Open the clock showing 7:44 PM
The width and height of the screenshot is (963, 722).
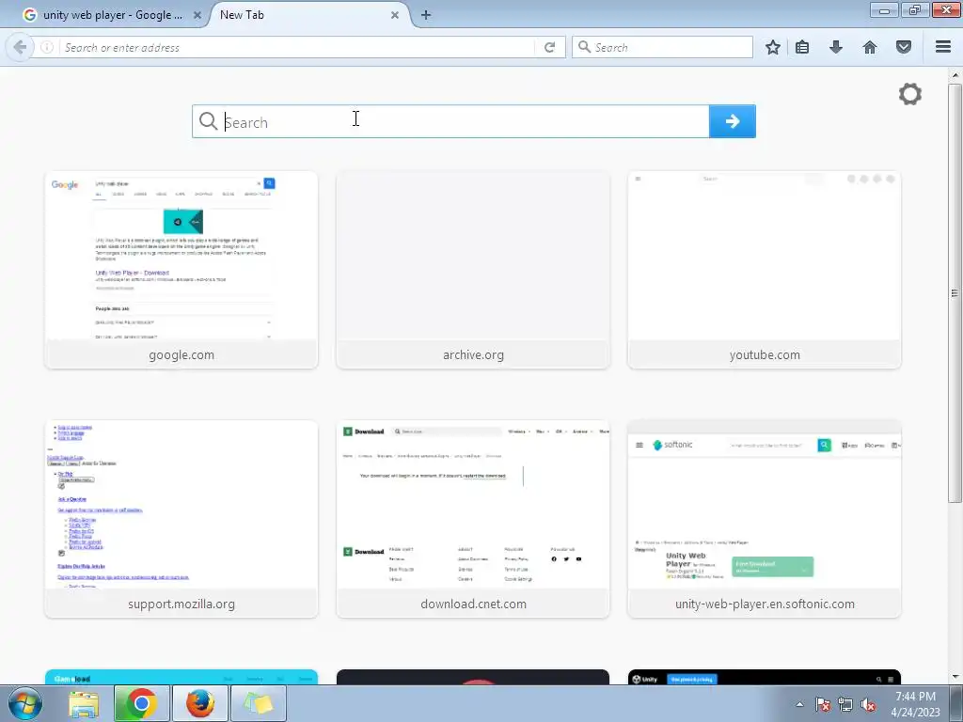coord(916,704)
